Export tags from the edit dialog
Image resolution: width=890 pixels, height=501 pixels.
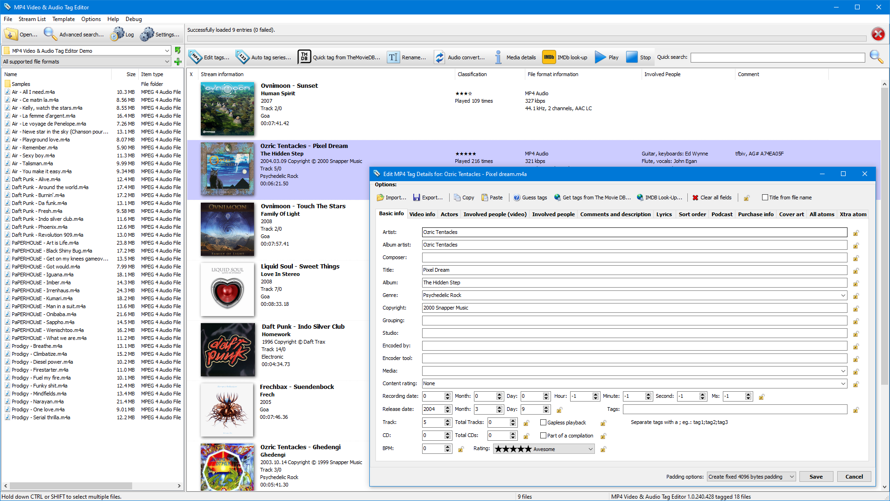(428, 198)
